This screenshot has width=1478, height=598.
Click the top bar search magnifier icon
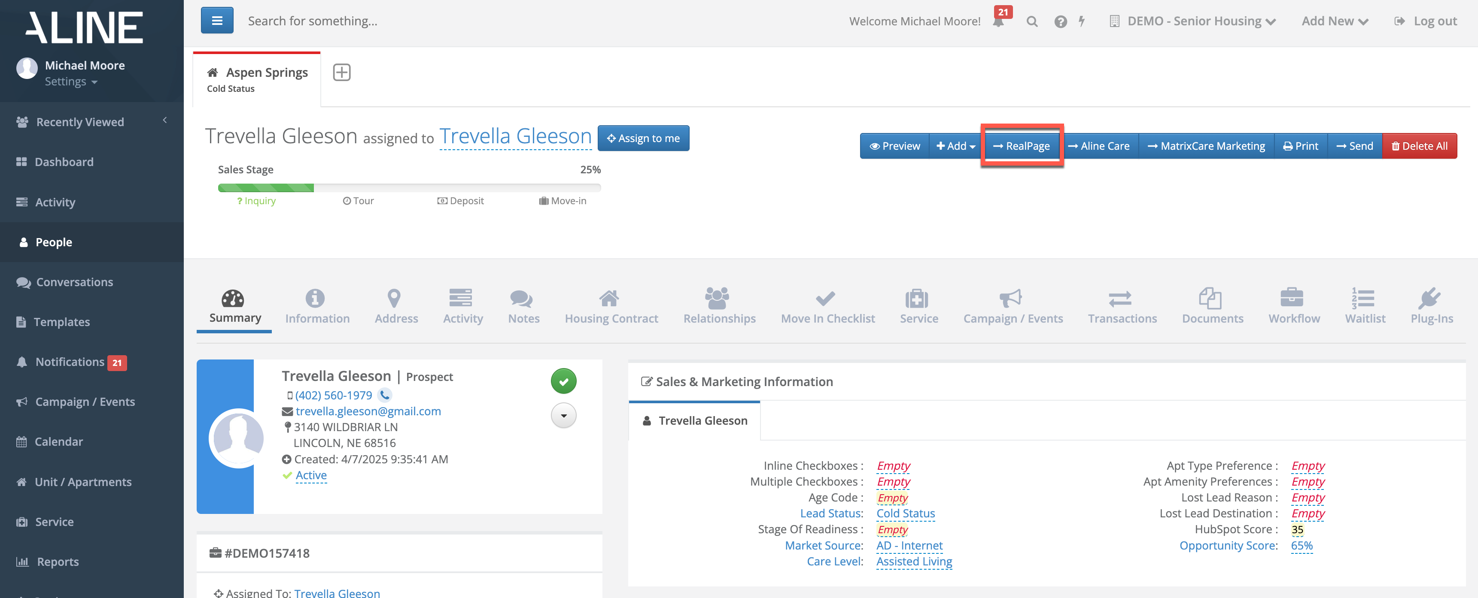(x=1031, y=22)
